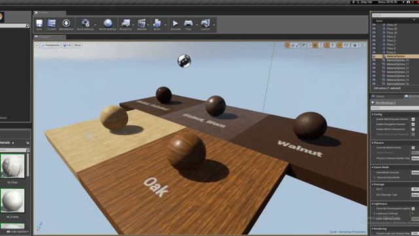Image resolution: width=419 pixels, height=236 pixels.
Task: Click the Details panel search field
Action: click(x=395, y=108)
